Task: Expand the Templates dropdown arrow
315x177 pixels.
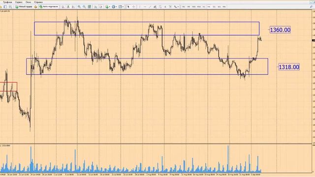Action: [x=123, y=7]
